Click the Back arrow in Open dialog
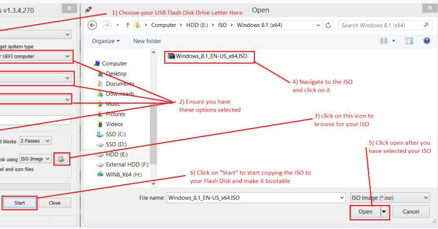 click(x=92, y=25)
